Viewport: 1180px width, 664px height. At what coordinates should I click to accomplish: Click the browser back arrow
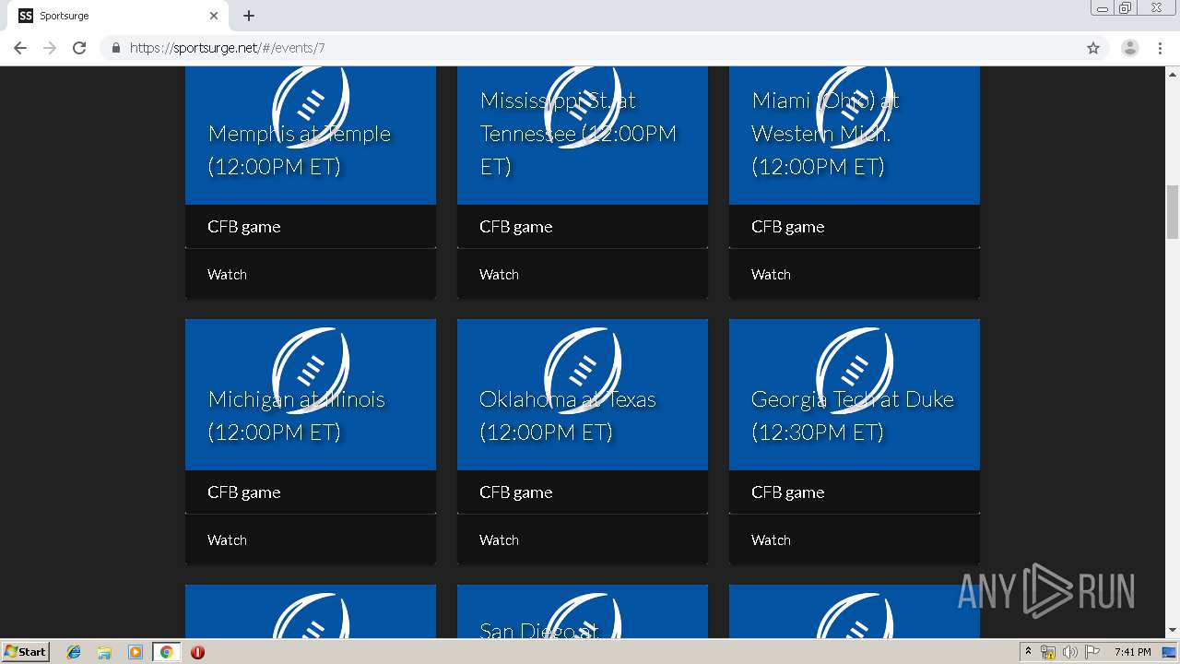[20, 48]
